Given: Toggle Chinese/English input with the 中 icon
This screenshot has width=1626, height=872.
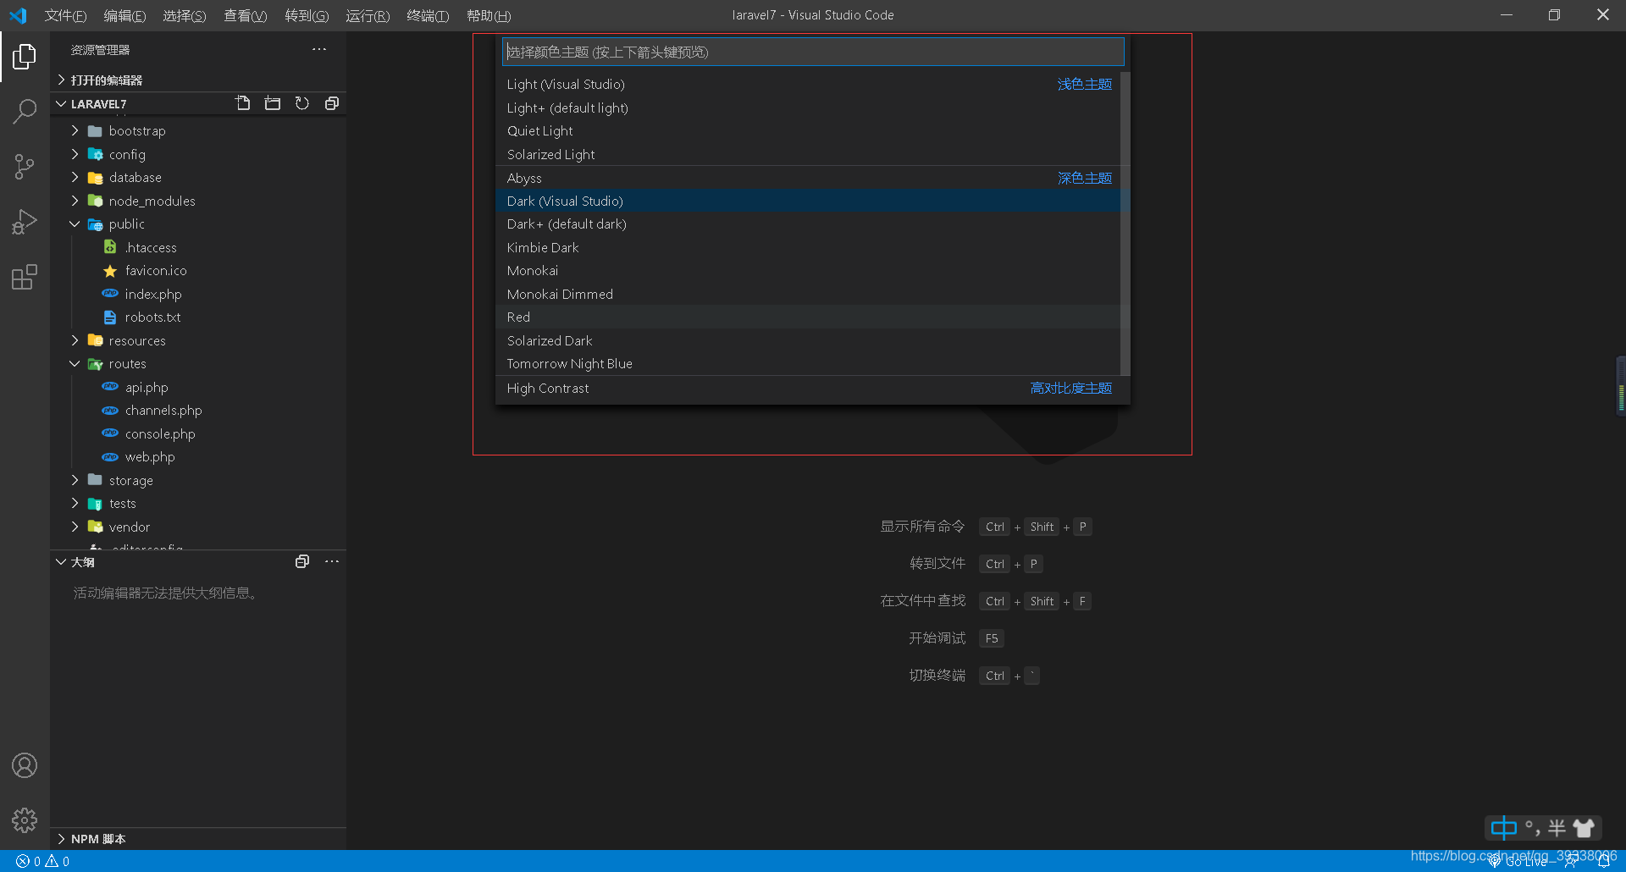Looking at the screenshot, I should (1505, 828).
